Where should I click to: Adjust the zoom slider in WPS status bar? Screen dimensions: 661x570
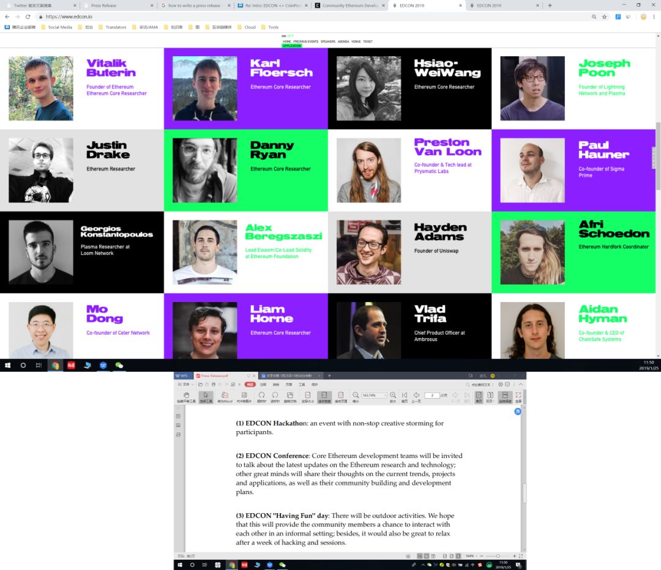498,556
